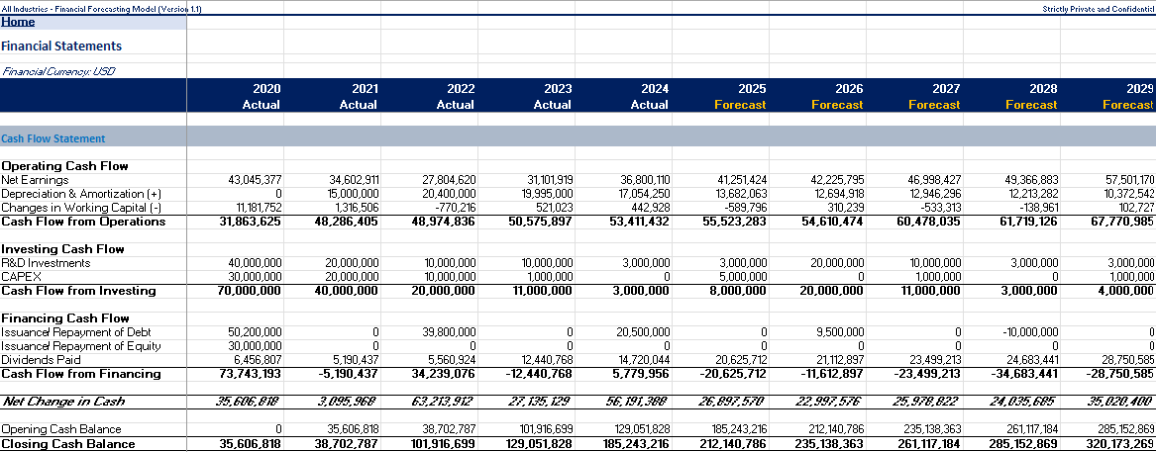Select the R&D Investments row label
1156x452 pixels.
point(46,263)
